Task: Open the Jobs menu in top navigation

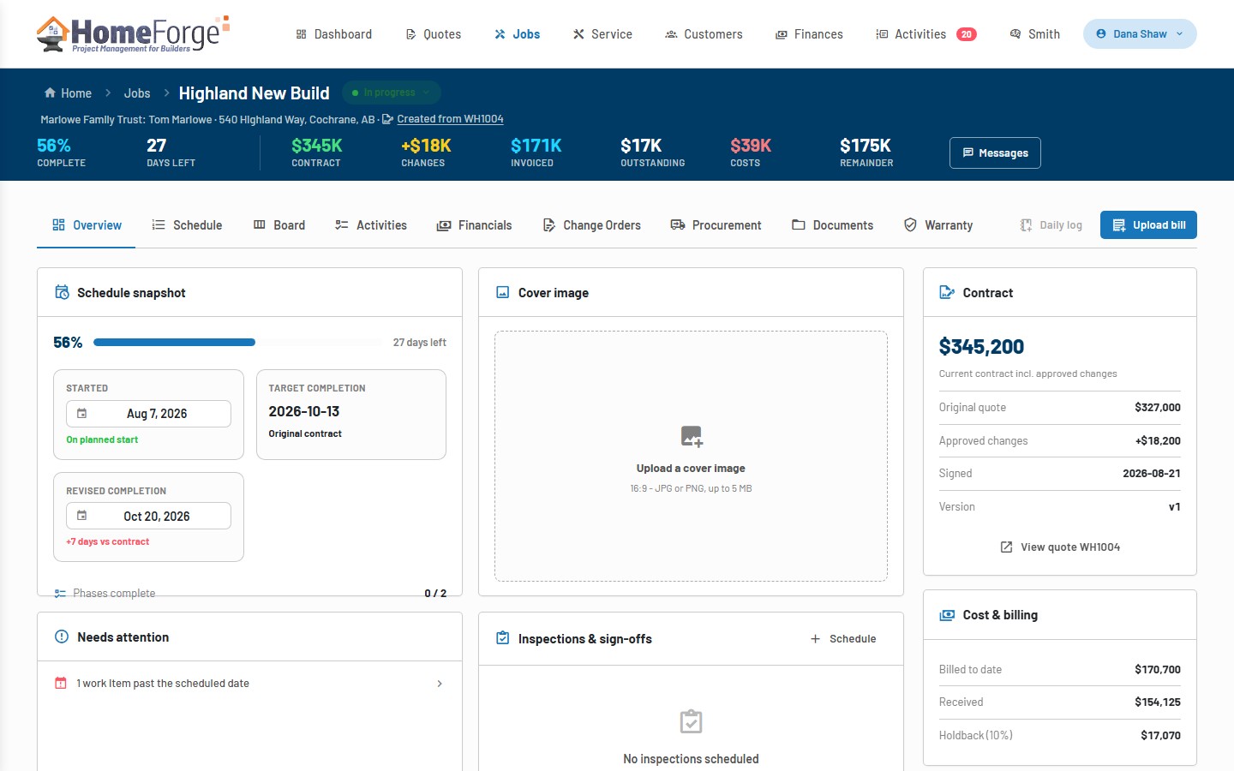Action: tap(517, 34)
